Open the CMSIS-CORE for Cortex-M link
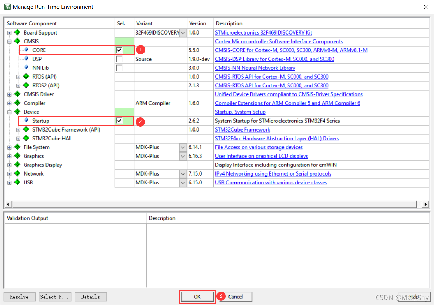Image resolution: width=434 pixels, height=305 pixels. coord(291,50)
